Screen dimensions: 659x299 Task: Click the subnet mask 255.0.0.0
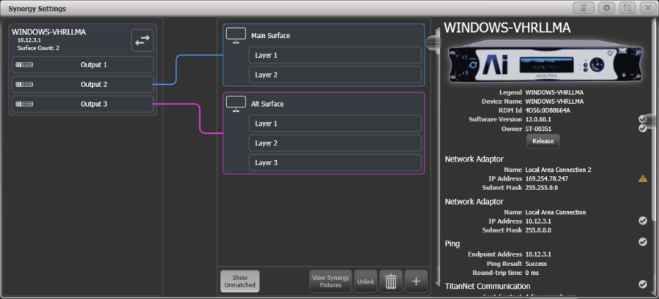click(x=538, y=230)
